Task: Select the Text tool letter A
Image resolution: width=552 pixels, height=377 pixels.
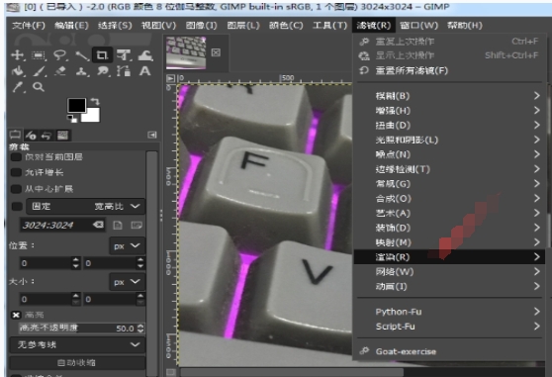Action: click(144, 71)
